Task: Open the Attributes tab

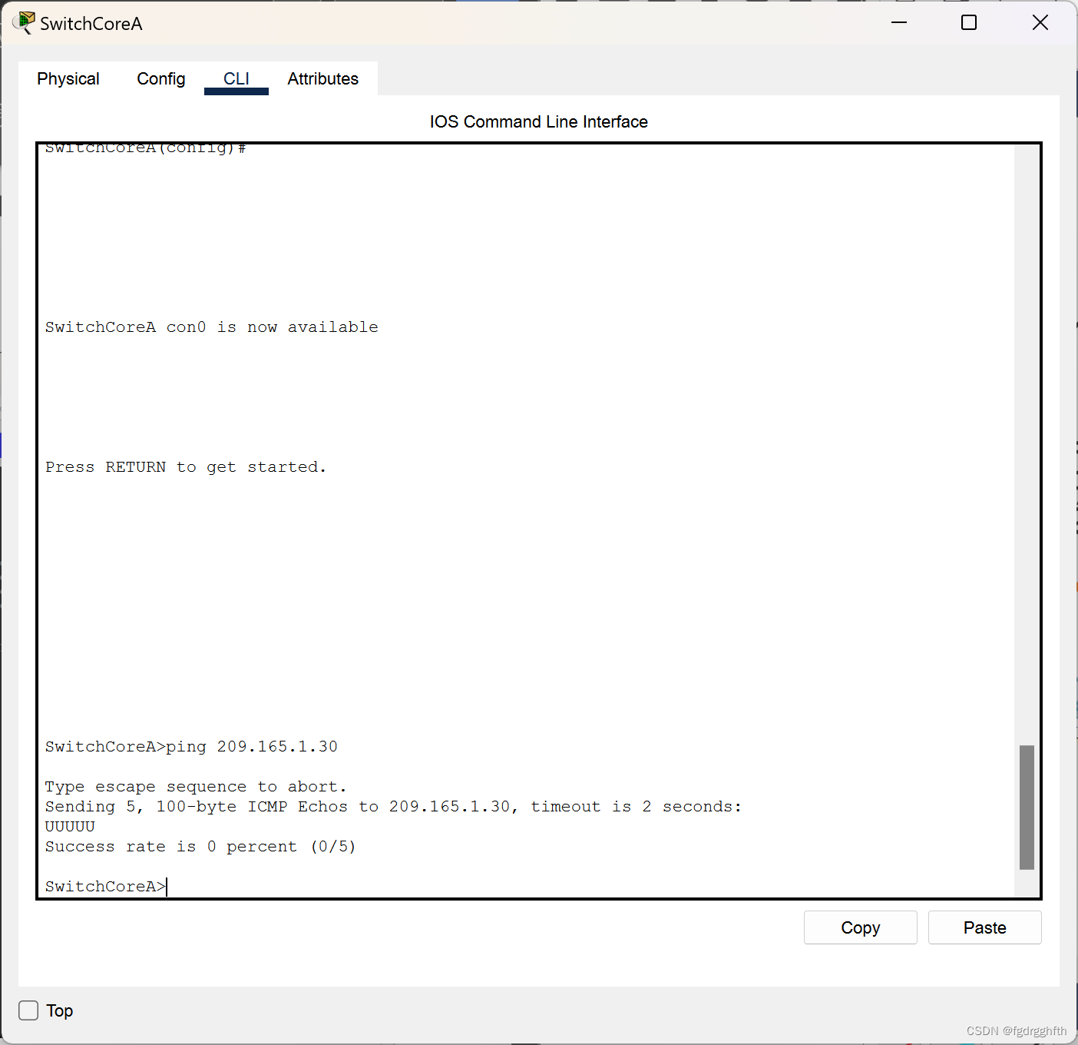Action: [x=322, y=78]
